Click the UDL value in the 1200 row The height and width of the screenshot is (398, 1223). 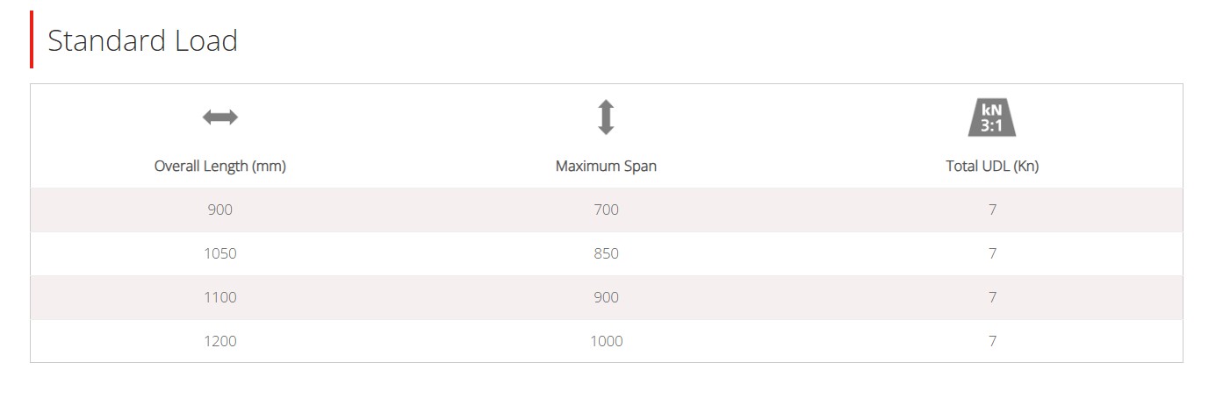pos(992,341)
